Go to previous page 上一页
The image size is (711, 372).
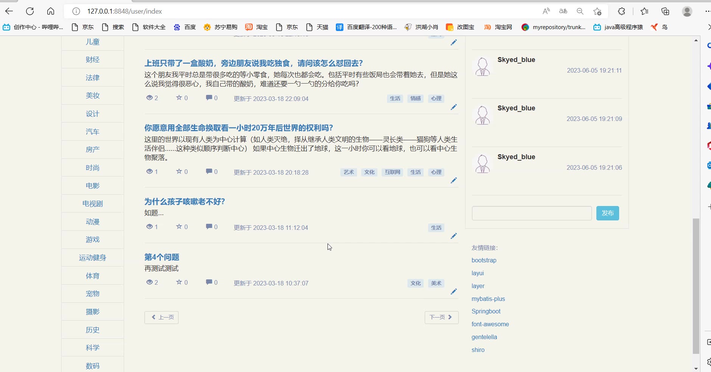[x=161, y=317]
